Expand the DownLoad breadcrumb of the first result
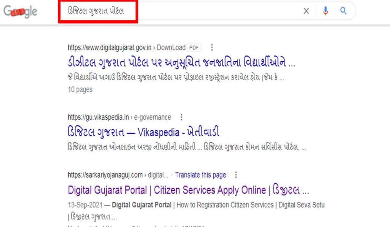390x227 pixels. point(172,47)
